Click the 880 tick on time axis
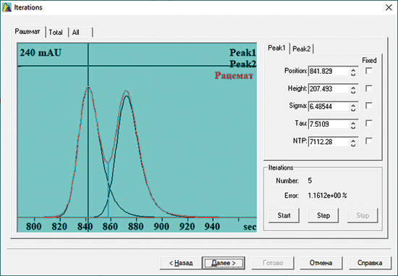The height and width of the screenshot is (276, 398). [x=136, y=226]
